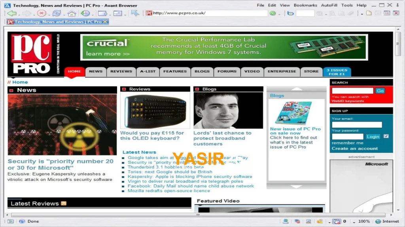Screen dimensions: 405x227
Task: Click the Your password input field
Action: coord(347,137)
